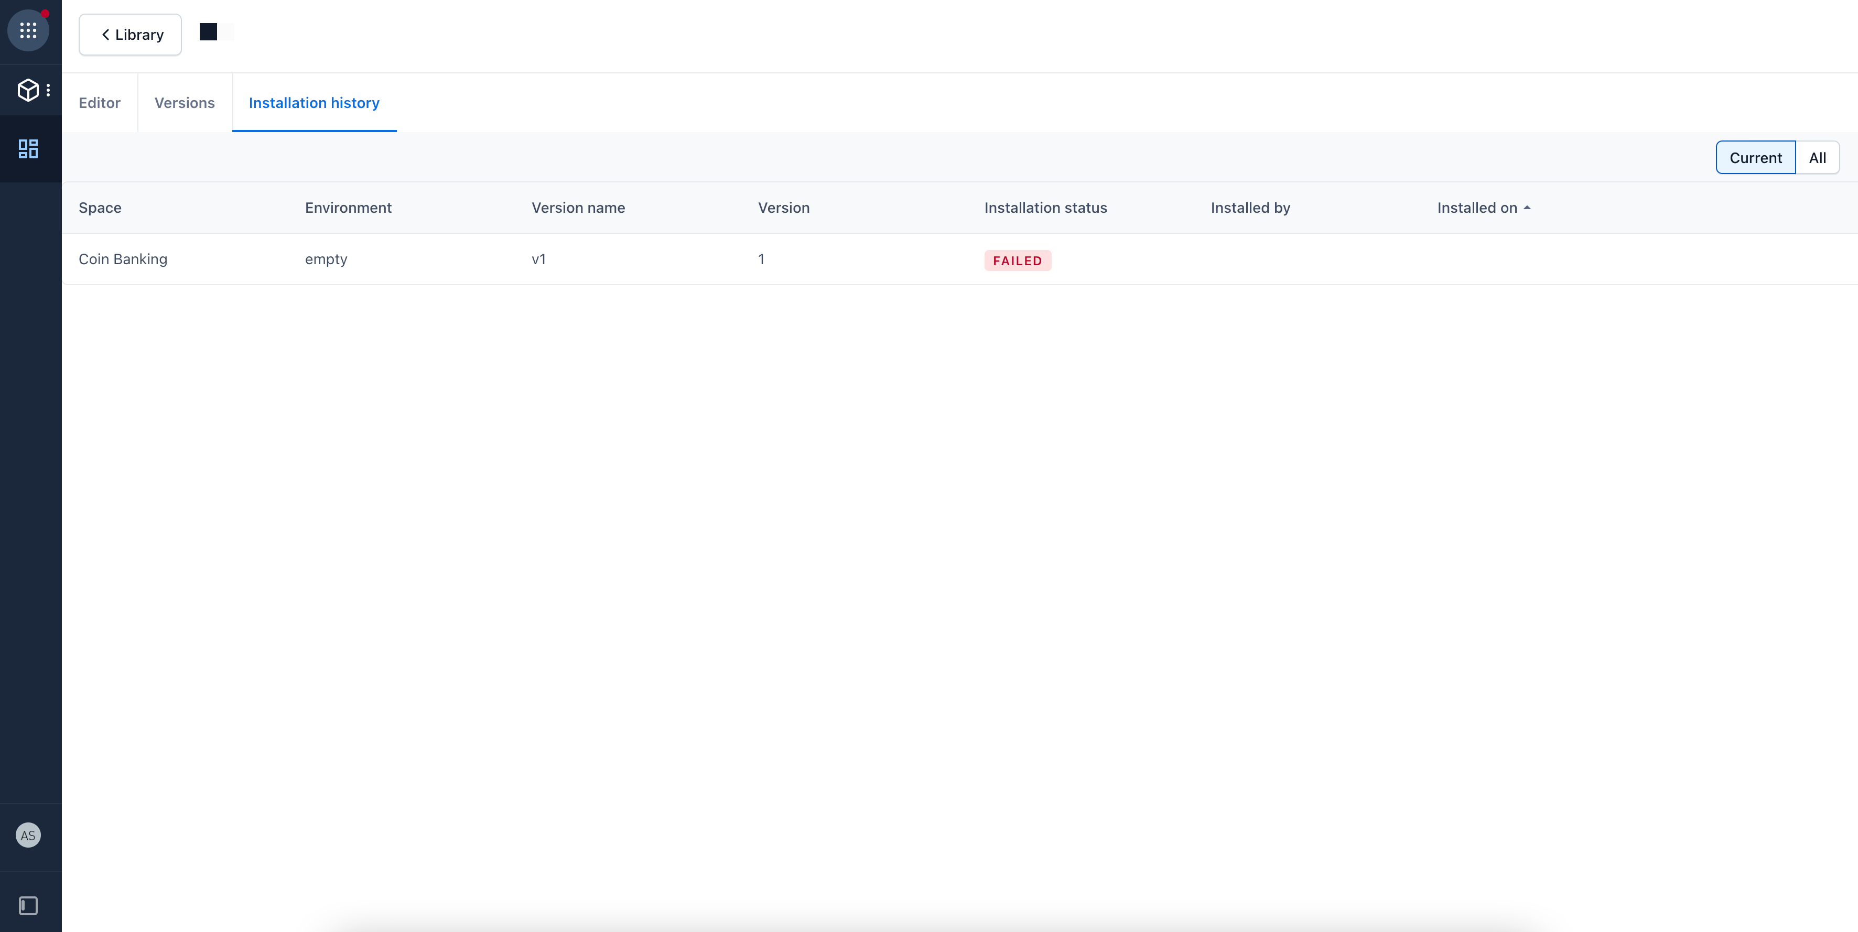Image resolution: width=1858 pixels, height=932 pixels.
Task: Click the dark square template thumbnail
Action: [x=209, y=32]
